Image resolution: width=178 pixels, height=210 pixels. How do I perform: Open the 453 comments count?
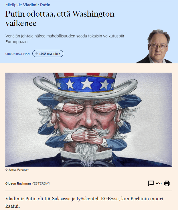click(x=159, y=183)
